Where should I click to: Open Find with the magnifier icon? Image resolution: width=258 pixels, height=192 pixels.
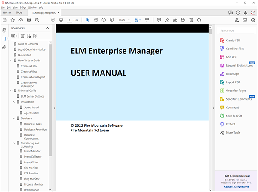[37, 20]
